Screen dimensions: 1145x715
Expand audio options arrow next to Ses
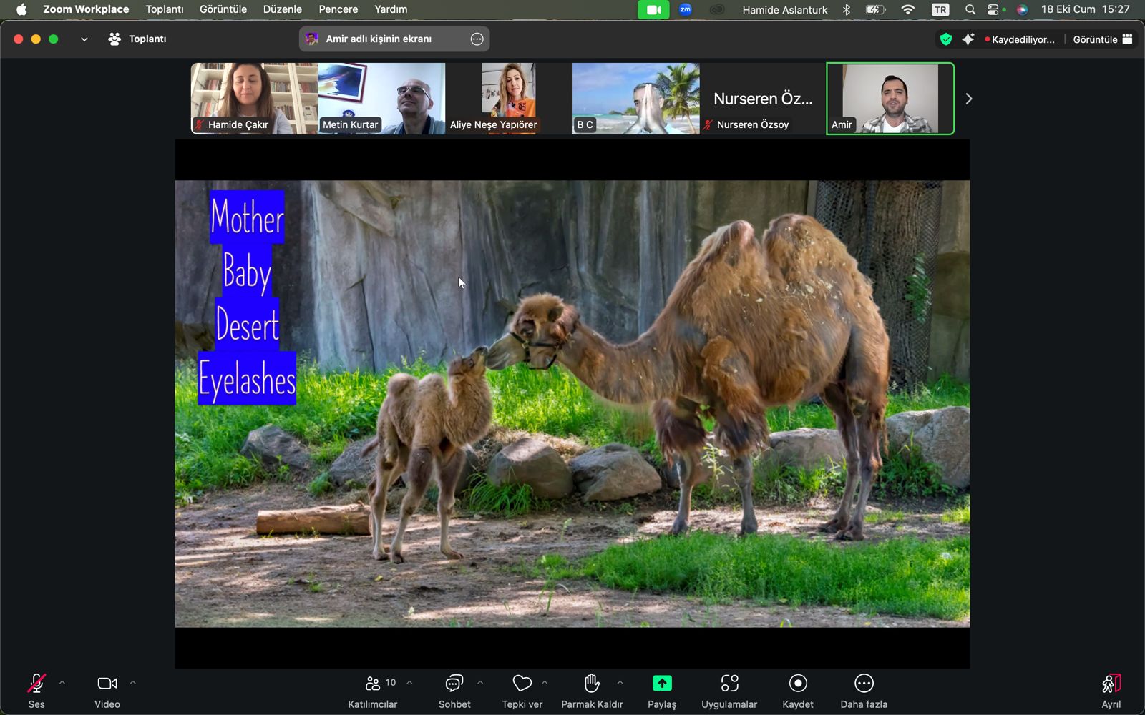tap(62, 683)
